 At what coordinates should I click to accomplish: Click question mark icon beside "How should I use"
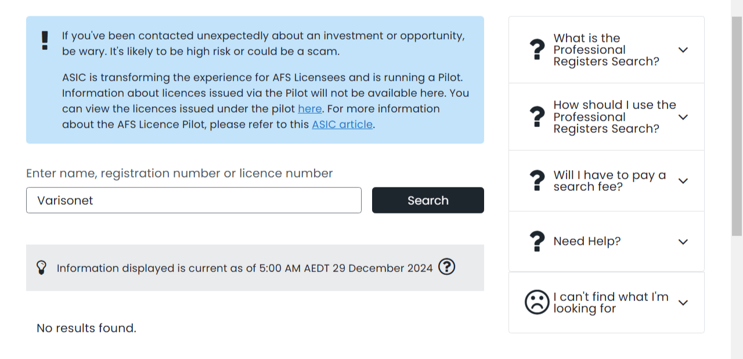coord(538,117)
